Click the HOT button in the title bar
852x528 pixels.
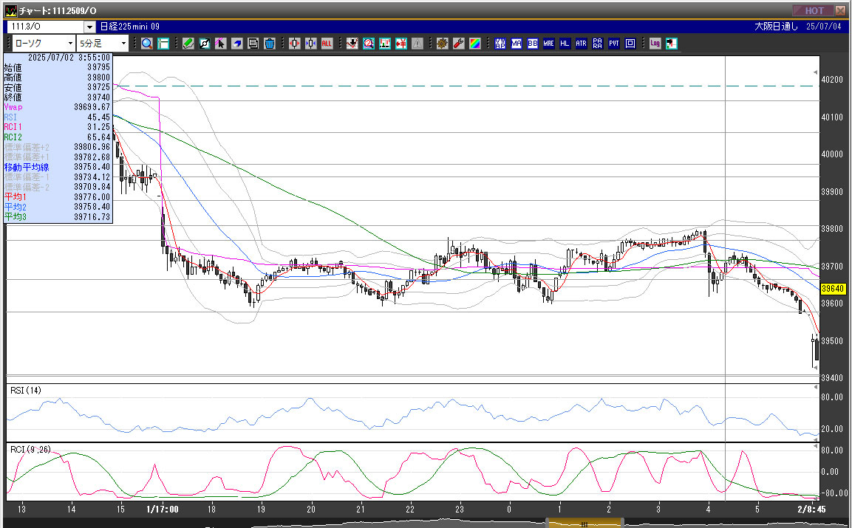814,10
